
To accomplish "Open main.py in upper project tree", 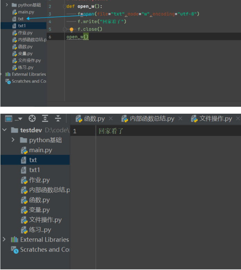I will pyautogui.click(x=23, y=12).
